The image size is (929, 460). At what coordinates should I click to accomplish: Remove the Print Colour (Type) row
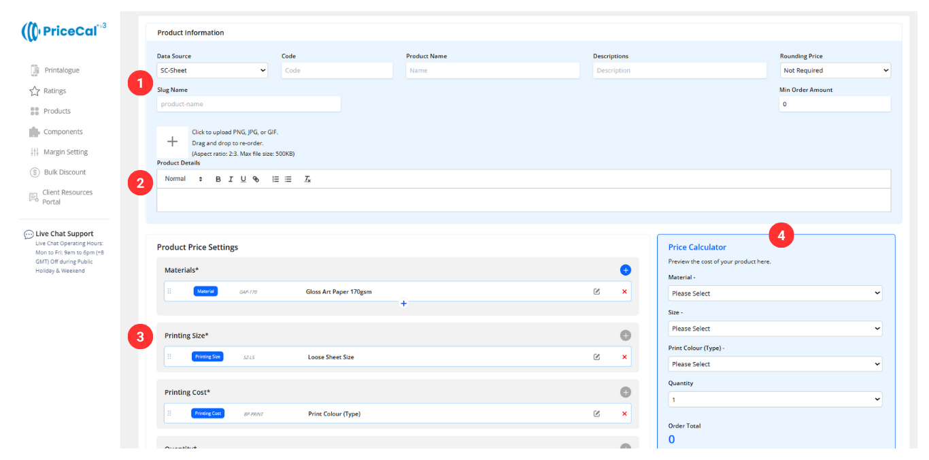tap(624, 414)
